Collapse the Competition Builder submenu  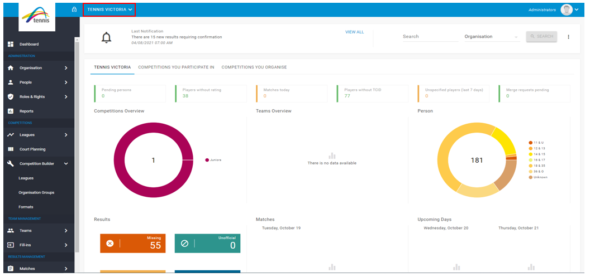coord(66,164)
